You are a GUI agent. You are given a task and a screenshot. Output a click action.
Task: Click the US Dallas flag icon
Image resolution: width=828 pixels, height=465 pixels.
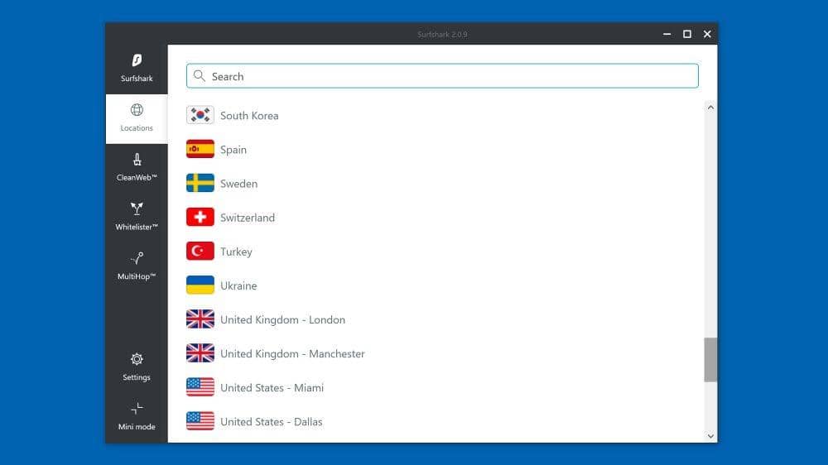[x=200, y=421]
